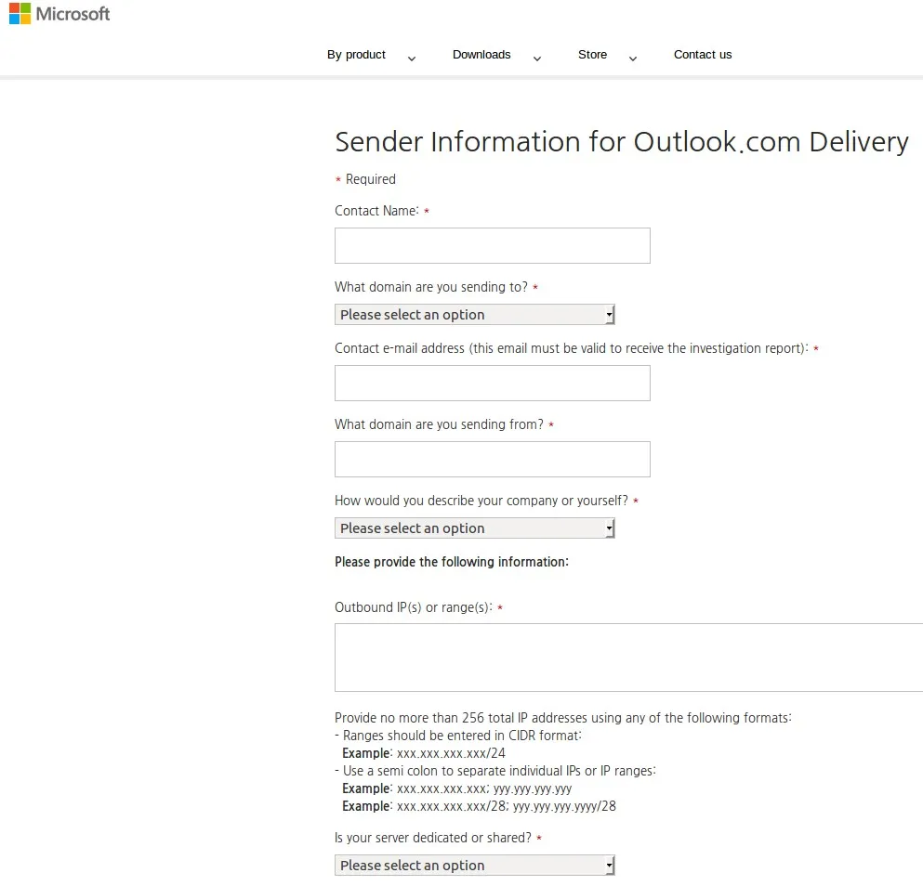Open the By product menu

(x=356, y=55)
